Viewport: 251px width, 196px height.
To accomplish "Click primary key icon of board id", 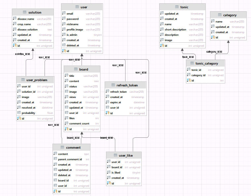I will 67,129.
